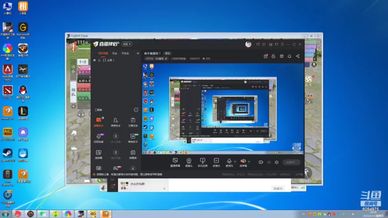This screenshot has height=218, width=388.
Task: Toggle visibility eye of 全屏1 source
Action: tap(94, 60)
